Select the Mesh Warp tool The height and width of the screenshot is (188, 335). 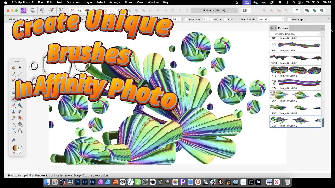20,131
